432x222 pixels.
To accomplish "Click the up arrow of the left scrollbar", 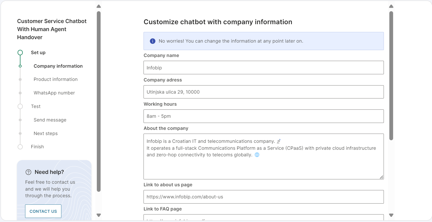I will (x=99, y=6).
